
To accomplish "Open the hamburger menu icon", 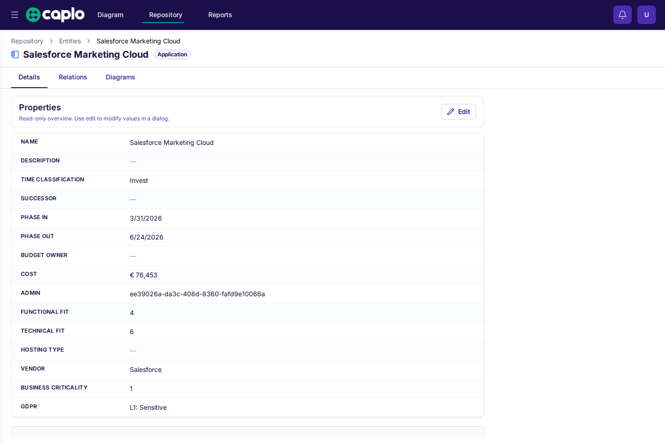I will (x=15, y=15).
